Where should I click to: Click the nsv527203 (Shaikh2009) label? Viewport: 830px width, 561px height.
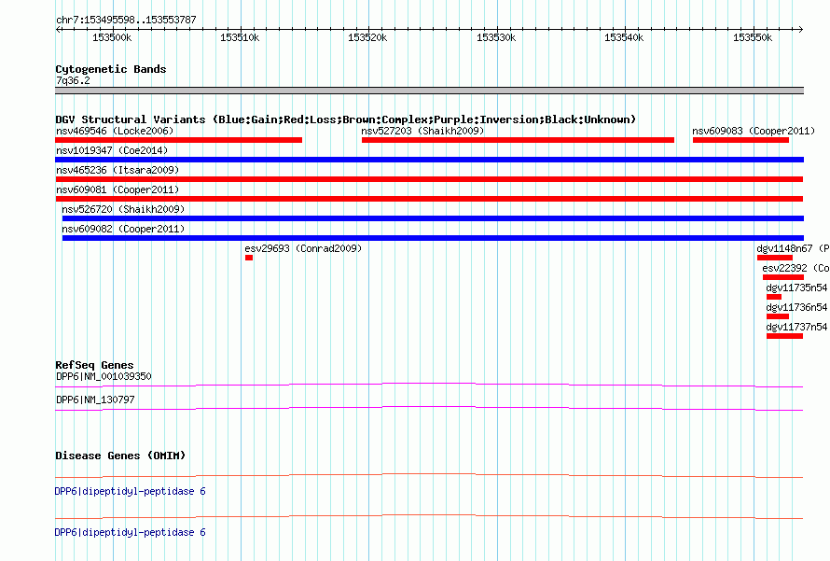pos(422,131)
